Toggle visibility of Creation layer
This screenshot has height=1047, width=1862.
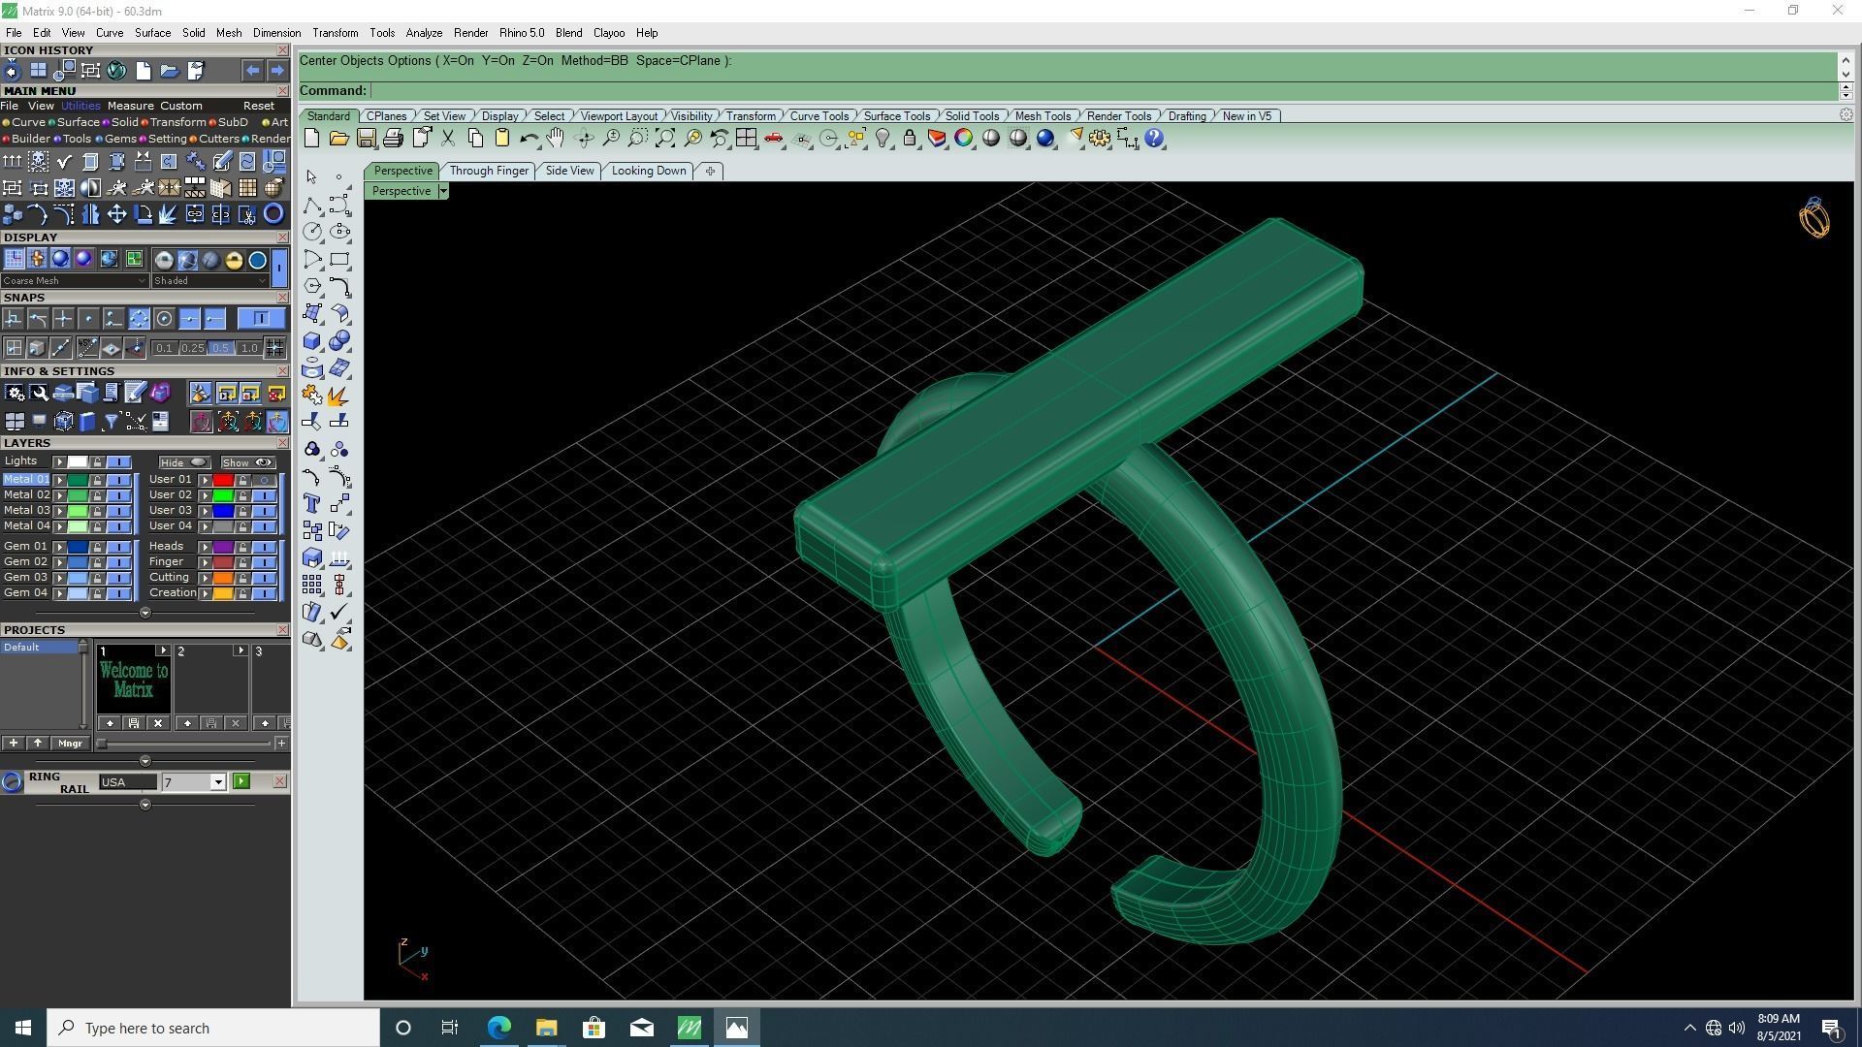264,593
